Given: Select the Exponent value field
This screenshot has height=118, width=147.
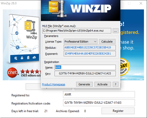Looking at the screenshot, I should click(x=90, y=54).
